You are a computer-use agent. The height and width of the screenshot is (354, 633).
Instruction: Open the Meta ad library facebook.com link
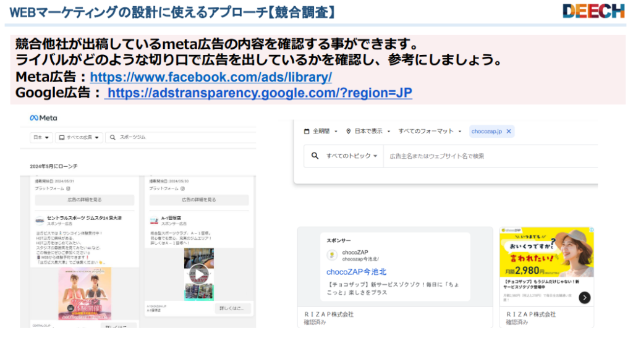point(211,77)
